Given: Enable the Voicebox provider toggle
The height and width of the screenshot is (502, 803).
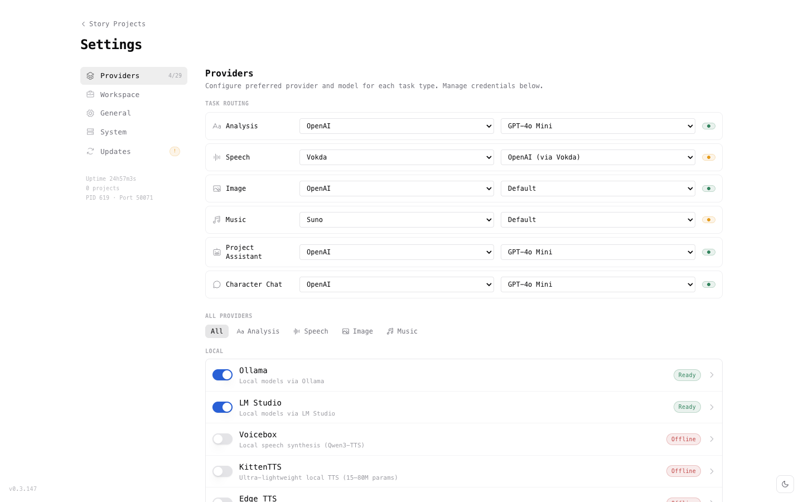Looking at the screenshot, I should [x=222, y=439].
